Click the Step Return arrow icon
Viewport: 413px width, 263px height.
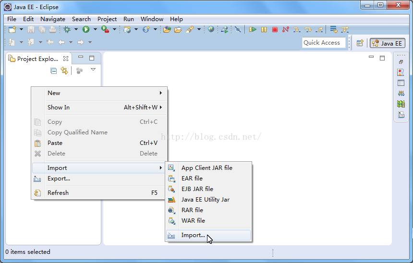pos(319,29)
